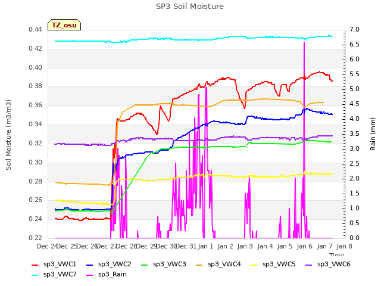Click the 0.36 soil moisture tick label
Screen dimensions: 381x286
click(35, 105)
